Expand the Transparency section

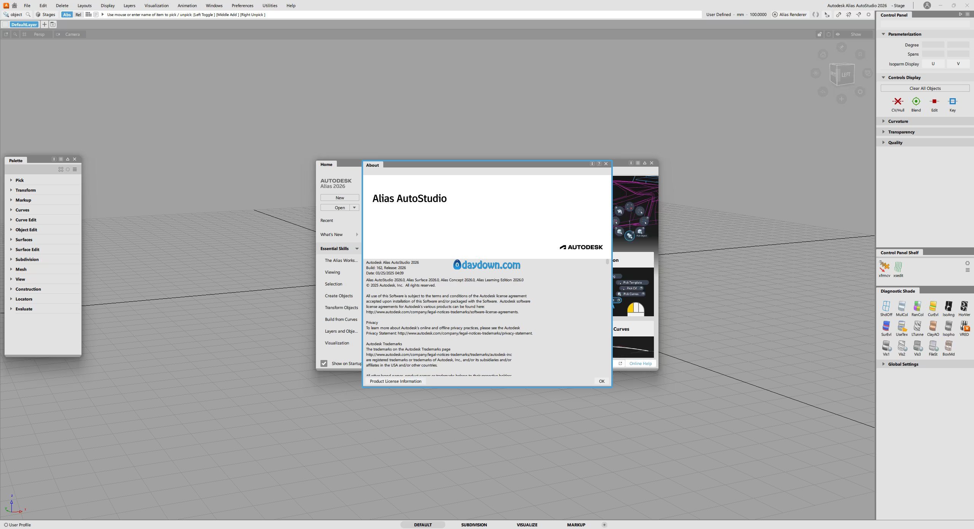[x=883, y=132]
